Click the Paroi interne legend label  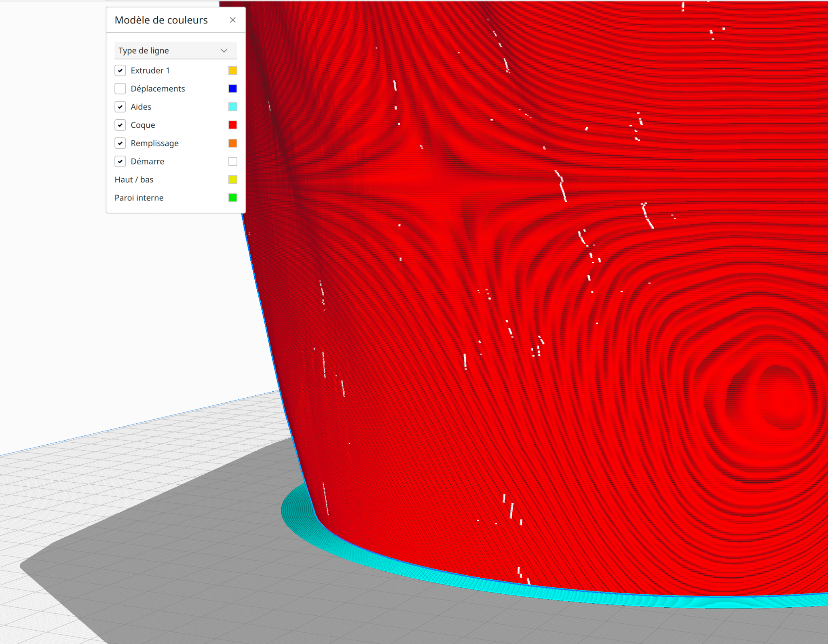pos(139,198)
